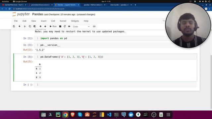Restart the kernel icon

[65, 26]
